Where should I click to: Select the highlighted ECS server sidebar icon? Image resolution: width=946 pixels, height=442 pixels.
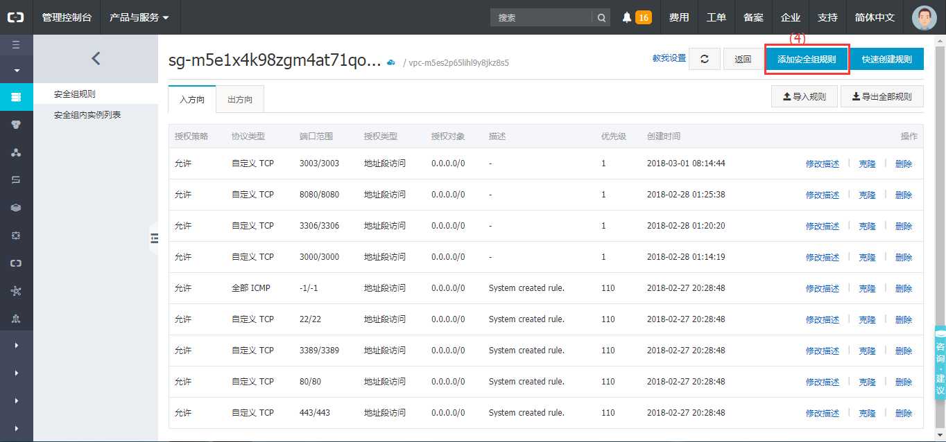[16, 96]
